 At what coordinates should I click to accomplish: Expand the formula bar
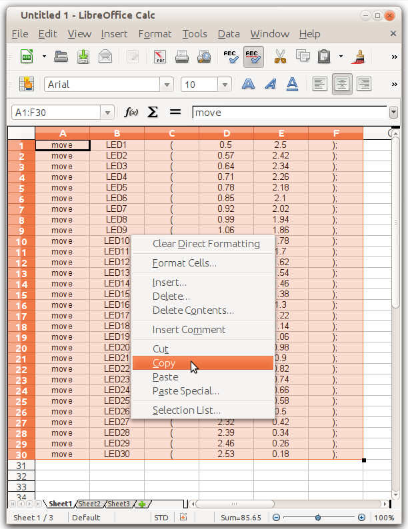pos(393,113)
